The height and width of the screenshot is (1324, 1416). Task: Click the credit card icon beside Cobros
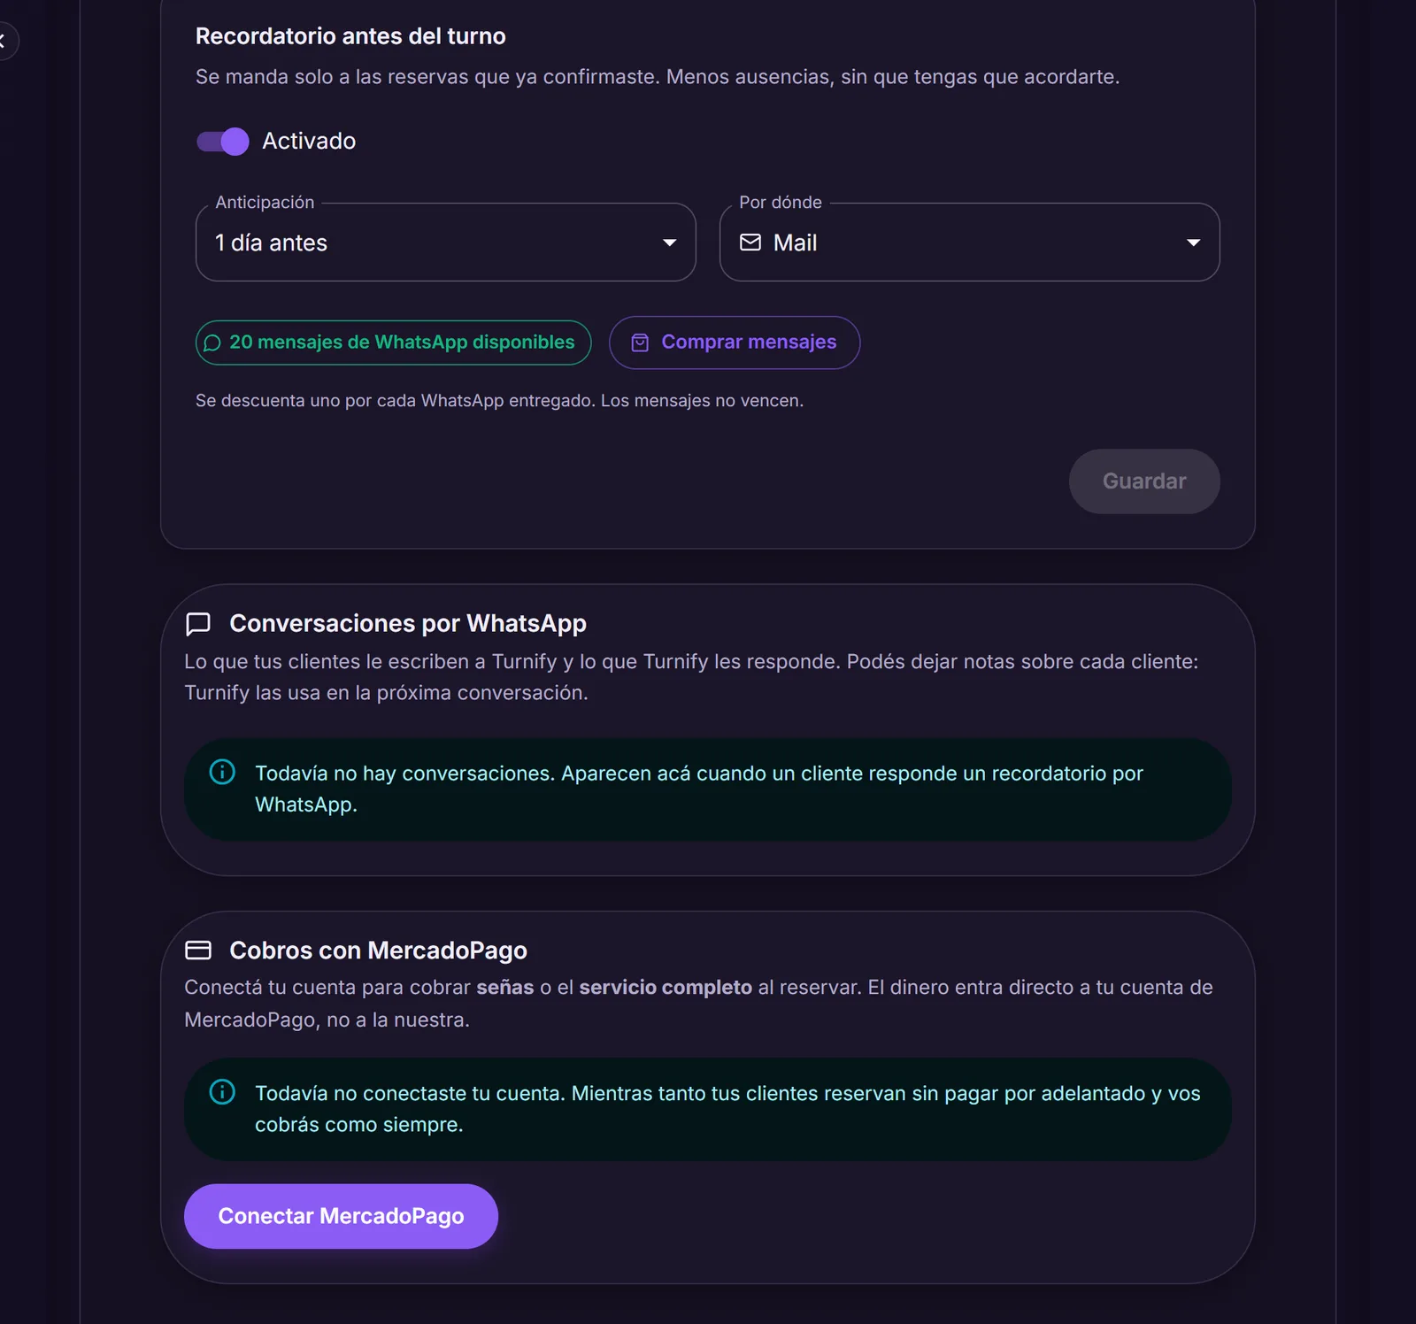tap(198, 951)
